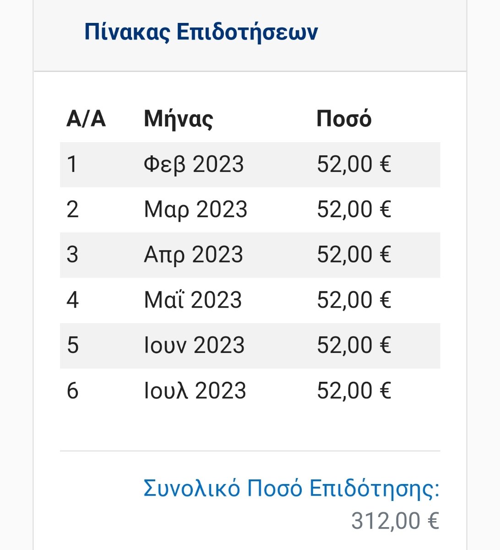Select the Ποσό column header

tap(344, 119)
